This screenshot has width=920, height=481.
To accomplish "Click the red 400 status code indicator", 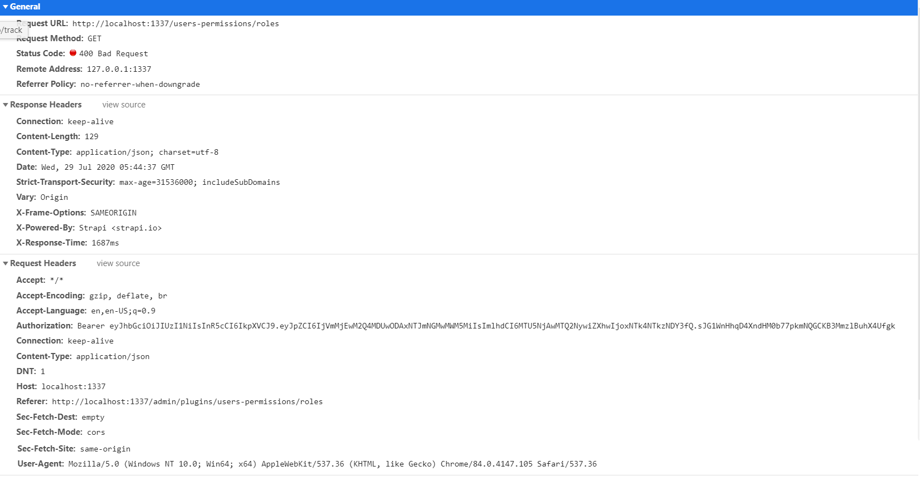I will [x=73, y=53].
